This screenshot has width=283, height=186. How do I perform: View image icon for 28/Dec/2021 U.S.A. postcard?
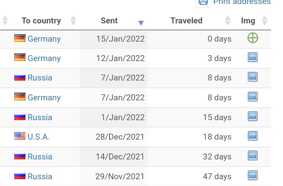tap(252, 136)
